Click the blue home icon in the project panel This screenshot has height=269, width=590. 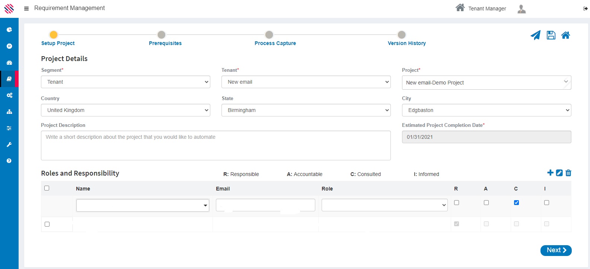pos(565,35)
